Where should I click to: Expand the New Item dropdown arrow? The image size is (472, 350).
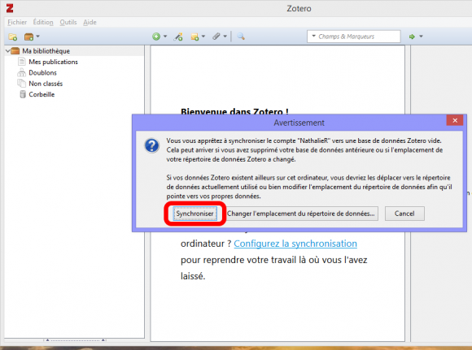165,37
